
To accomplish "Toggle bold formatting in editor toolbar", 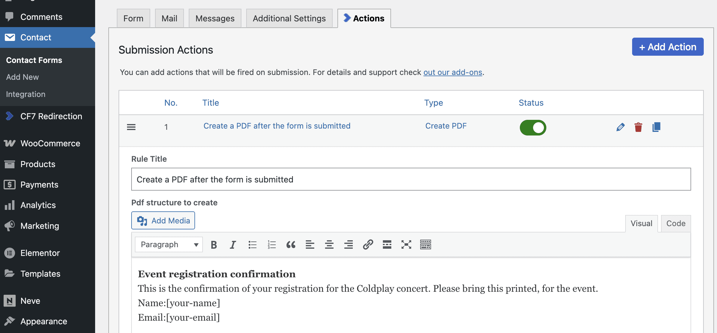I will (214, 245).
